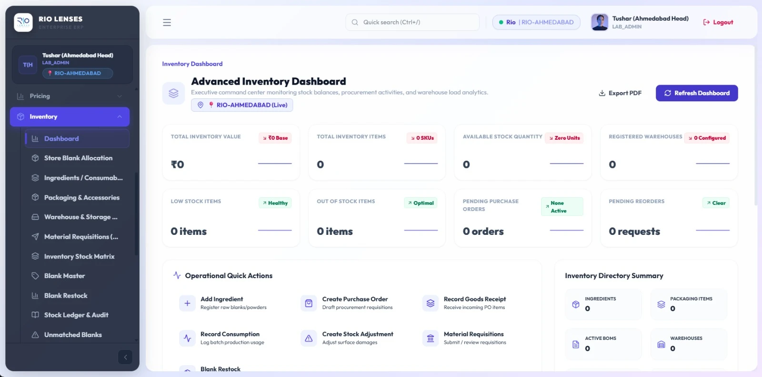Select the Dashboard sidebar item
Image resolution: width=762 pixels, height=377 pixels.
pyautogui.click(x=77, y=138)
